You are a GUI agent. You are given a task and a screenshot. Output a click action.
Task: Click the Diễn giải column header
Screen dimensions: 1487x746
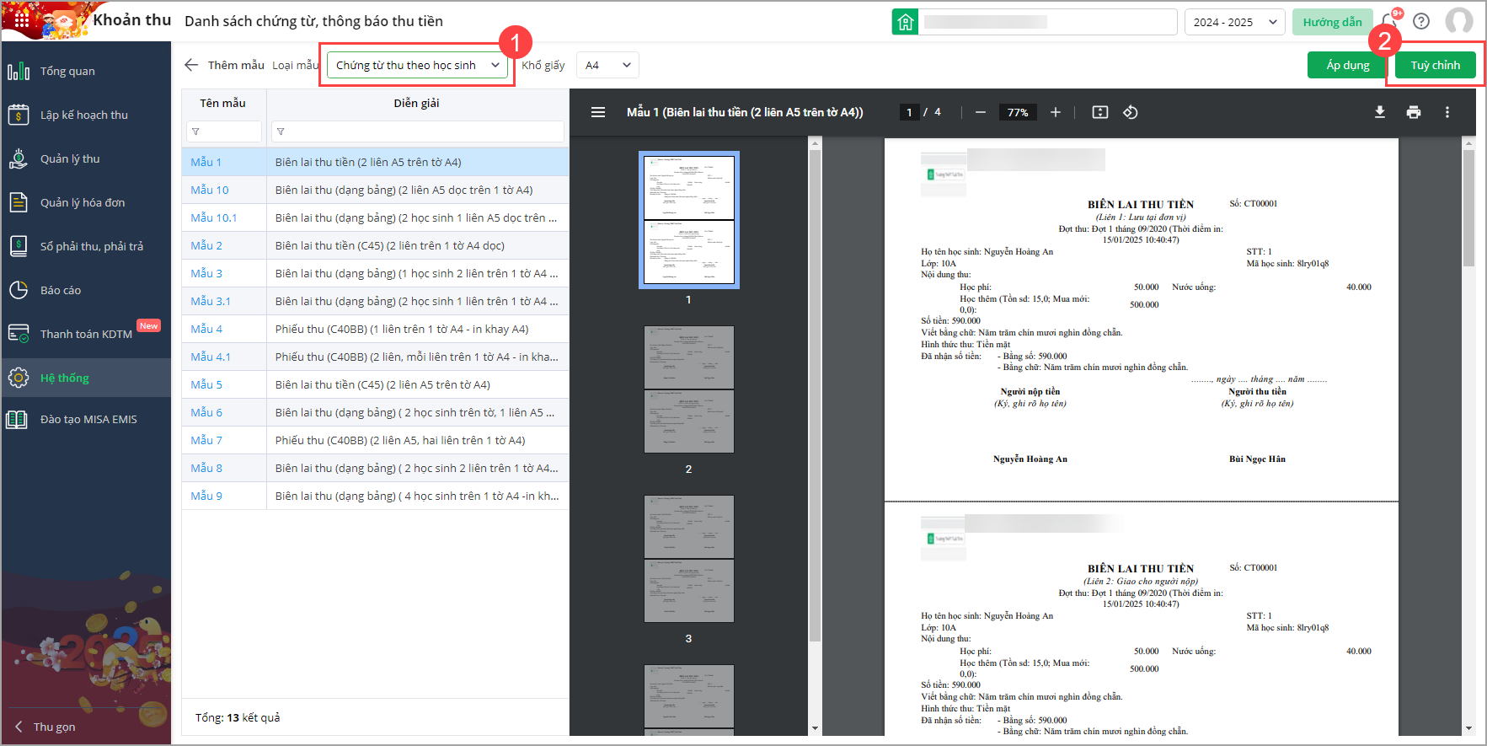pyautogui.click(x=417, y=103)
